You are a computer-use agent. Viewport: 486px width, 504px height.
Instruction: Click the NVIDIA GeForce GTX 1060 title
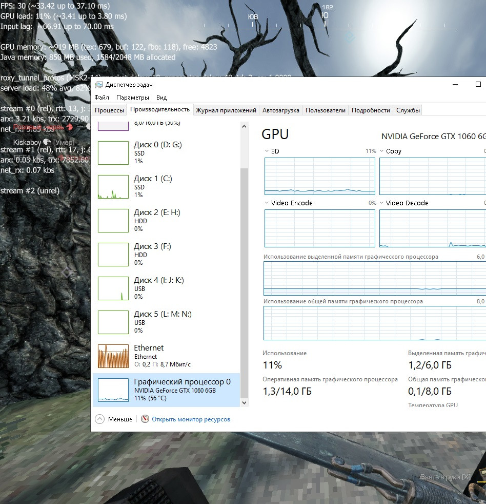click(x=433, y=137)
